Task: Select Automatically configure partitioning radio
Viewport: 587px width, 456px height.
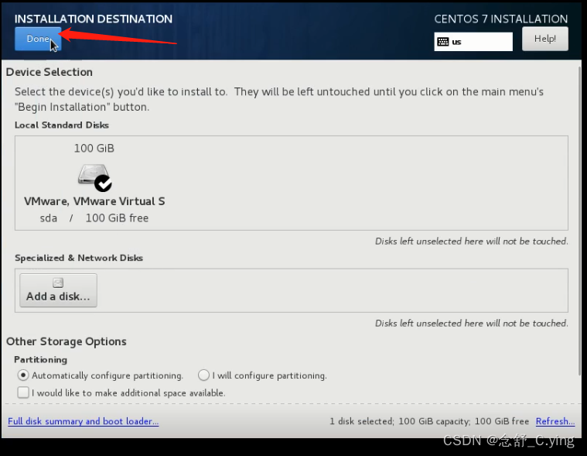Action: (x=23, y=375)
